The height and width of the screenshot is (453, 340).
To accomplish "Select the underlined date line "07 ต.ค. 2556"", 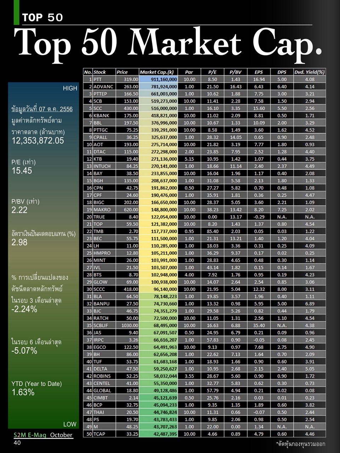I will click(42, 109).
